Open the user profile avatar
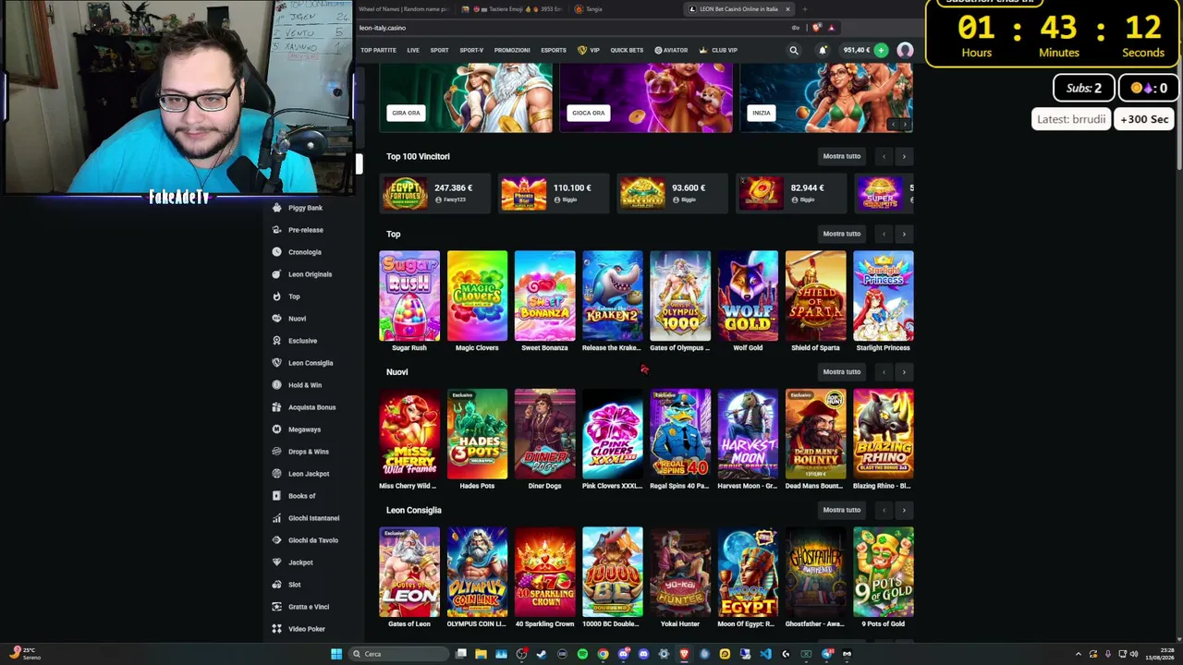 tap(905, 50)
